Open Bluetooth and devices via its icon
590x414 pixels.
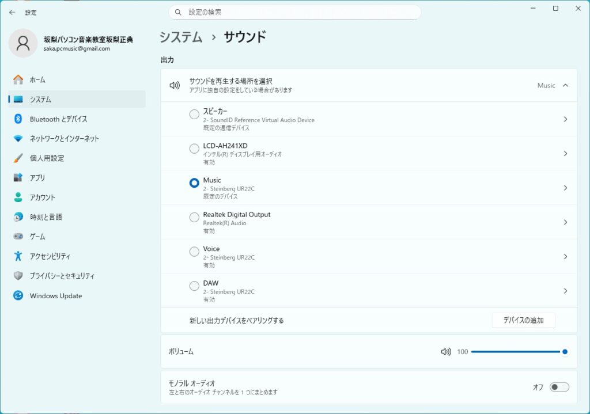tap(18, 119)
